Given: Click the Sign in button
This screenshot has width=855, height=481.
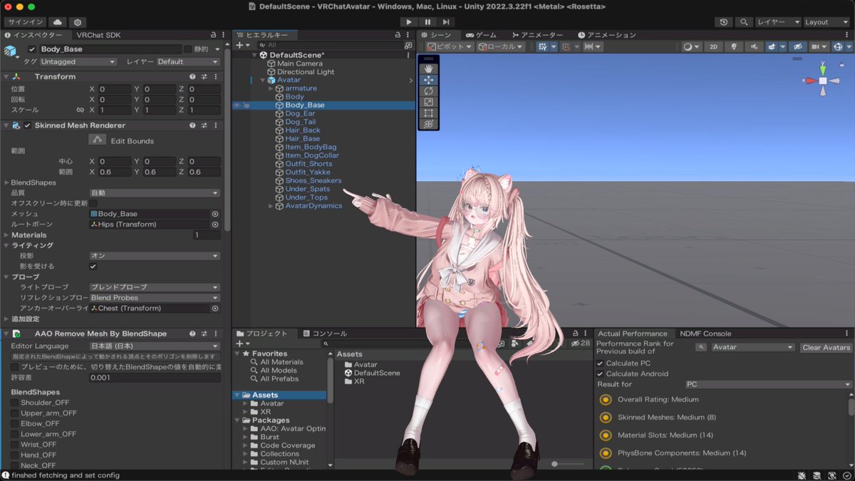Looking at the screenshot, I should click(x=26, y=22).
